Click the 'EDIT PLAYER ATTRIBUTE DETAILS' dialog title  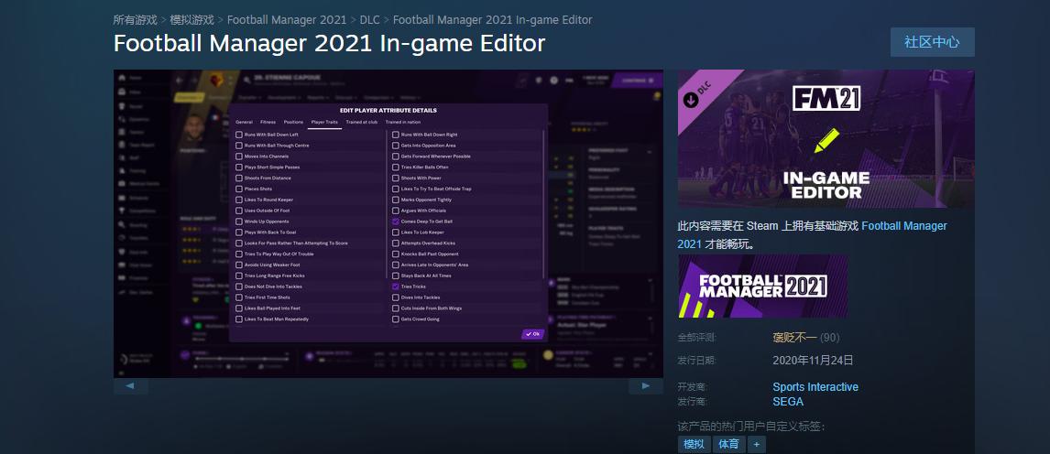(x=388, y=111)
